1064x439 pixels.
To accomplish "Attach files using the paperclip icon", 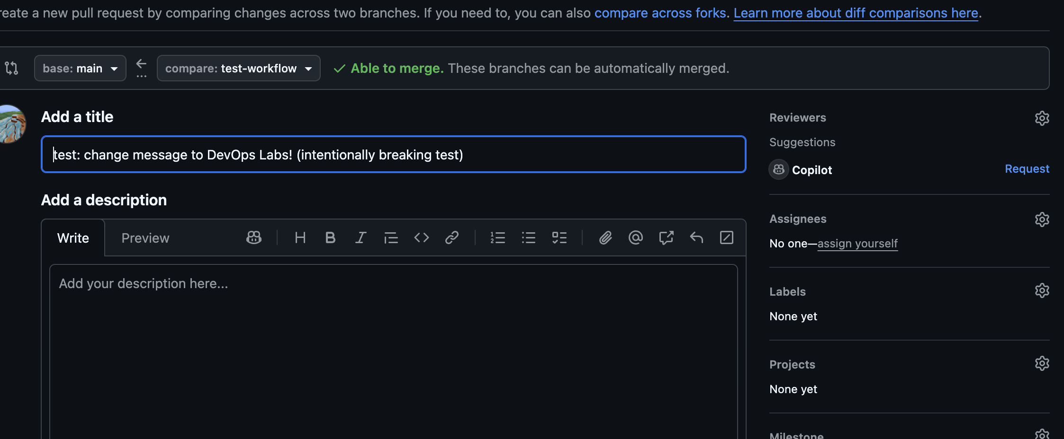I will click(x=605, y=237).
